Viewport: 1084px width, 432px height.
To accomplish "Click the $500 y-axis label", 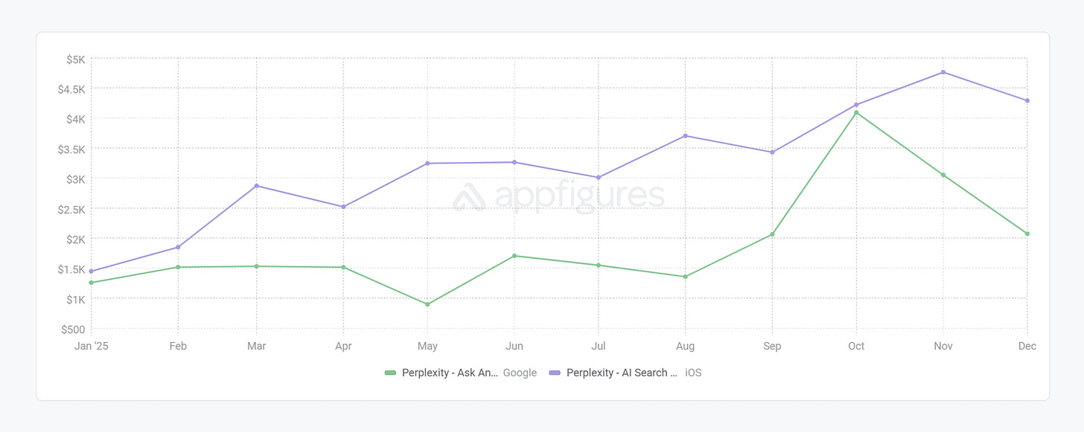I will point(73,329).
